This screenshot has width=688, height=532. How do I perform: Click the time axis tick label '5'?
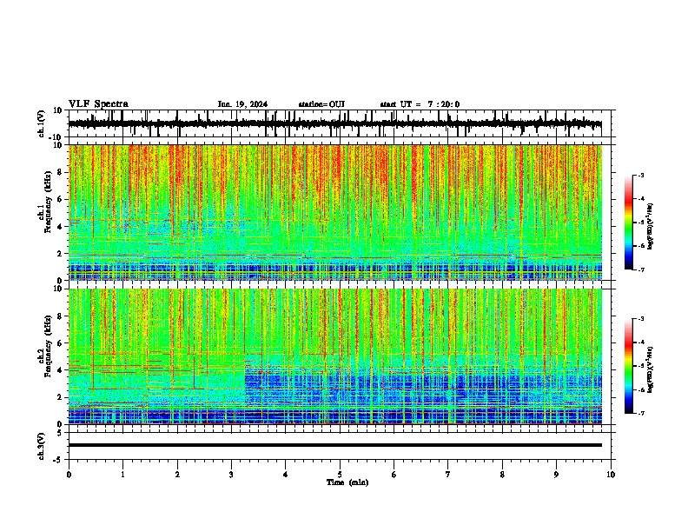[340, 475]
